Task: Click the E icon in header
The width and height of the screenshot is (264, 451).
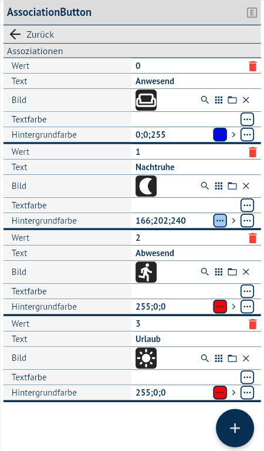Action: click(252, 12)
